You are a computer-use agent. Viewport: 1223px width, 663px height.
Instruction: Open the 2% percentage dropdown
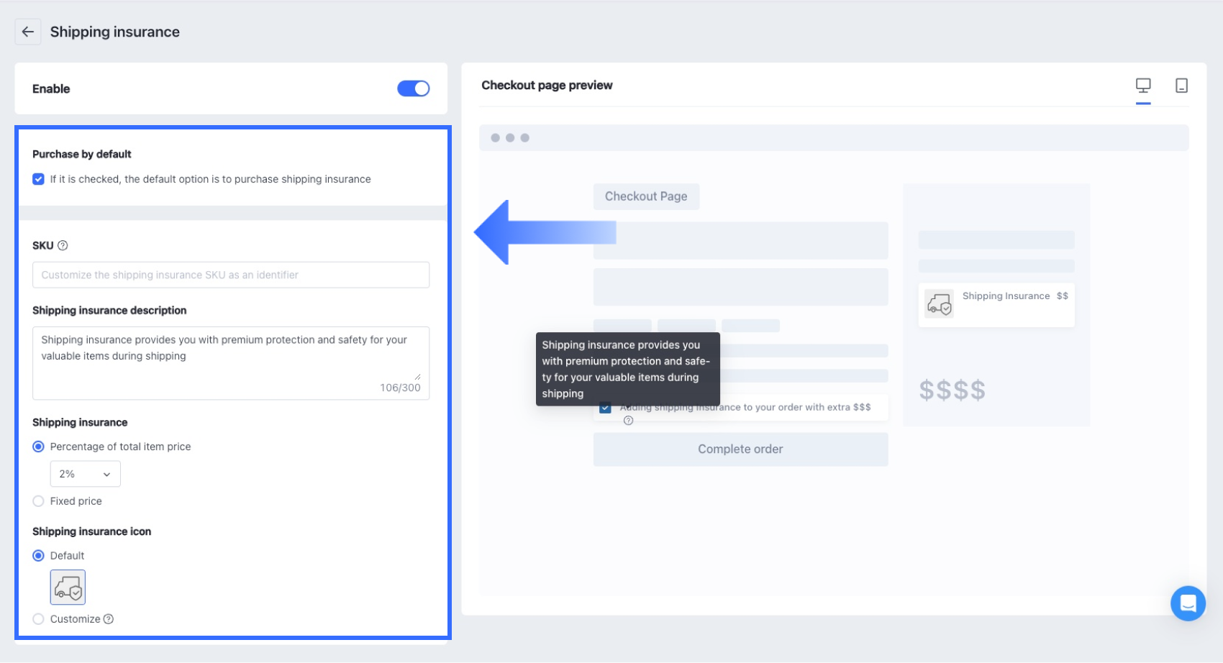pos(85,474)
